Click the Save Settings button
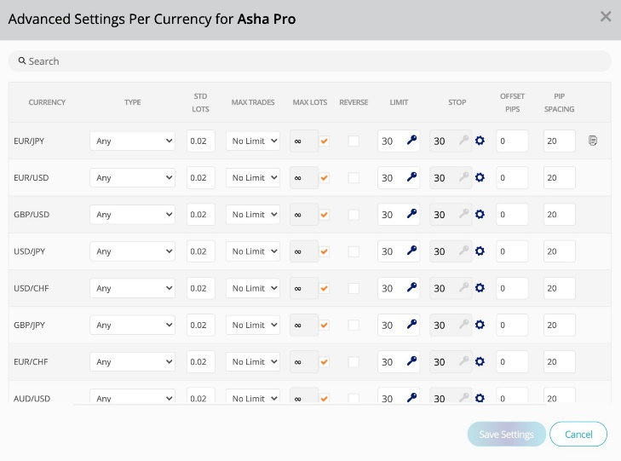 click(506, 434)
